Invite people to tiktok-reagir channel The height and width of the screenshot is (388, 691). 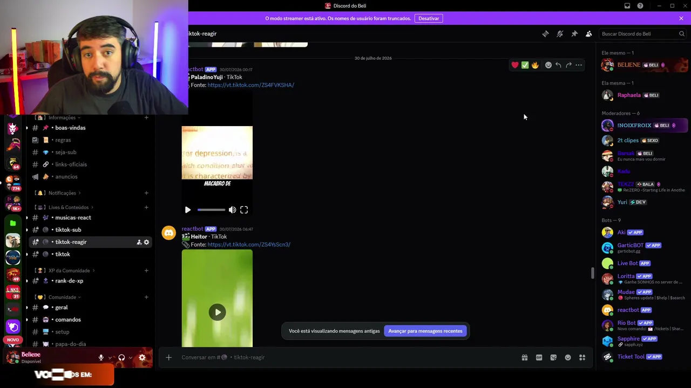click(x=139, y=242)
